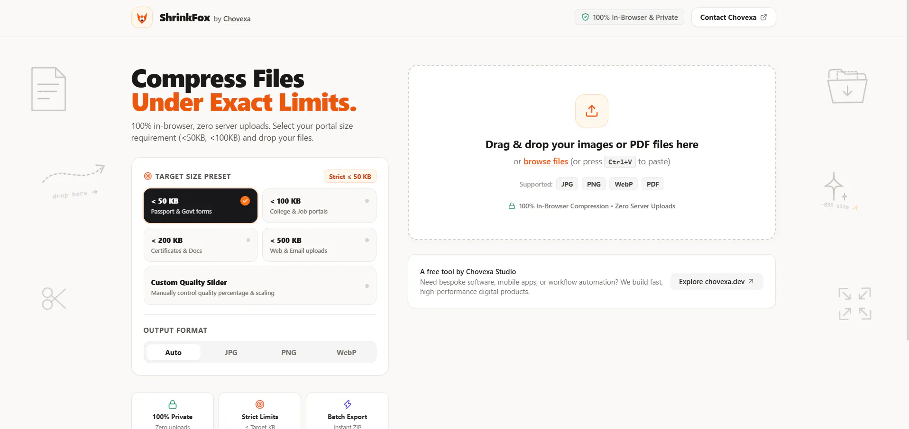Click the JPG supported format chip
The image size is (909, 429).
(567, 184)
